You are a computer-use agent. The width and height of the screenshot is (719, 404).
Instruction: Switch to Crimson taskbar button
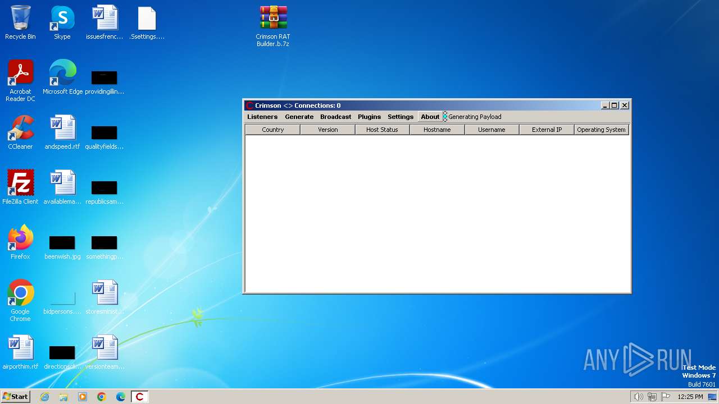click(x=140, y=397)
